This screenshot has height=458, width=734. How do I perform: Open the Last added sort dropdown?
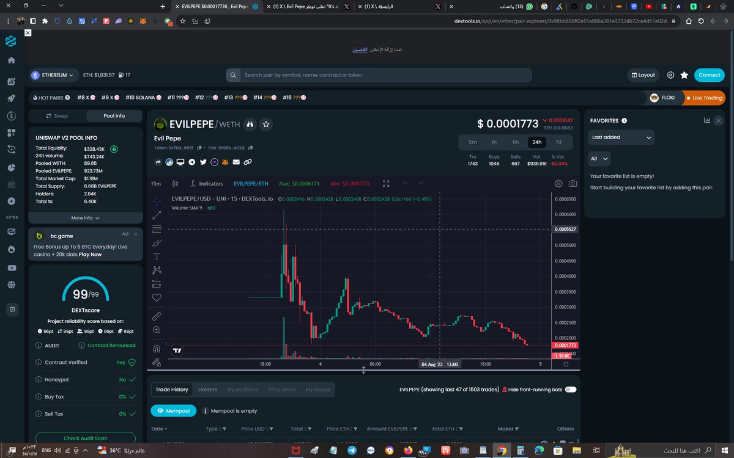[620, 137]
